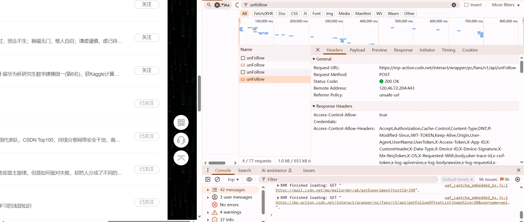Screen dimensions: 524x222
Task: Click 关注 button beside 邪念不生 row
Action: point(147,37)
